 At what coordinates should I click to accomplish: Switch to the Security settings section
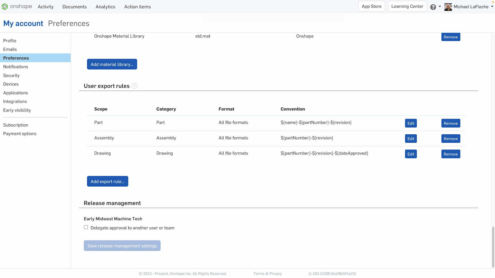point(11,75)
